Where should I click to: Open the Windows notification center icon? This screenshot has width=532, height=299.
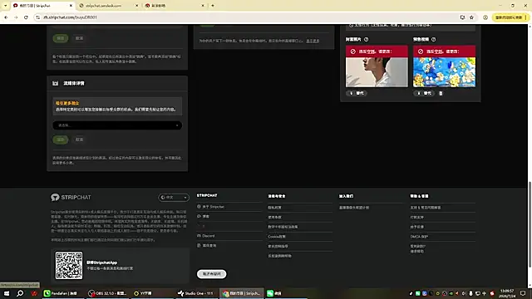point(523,293)
